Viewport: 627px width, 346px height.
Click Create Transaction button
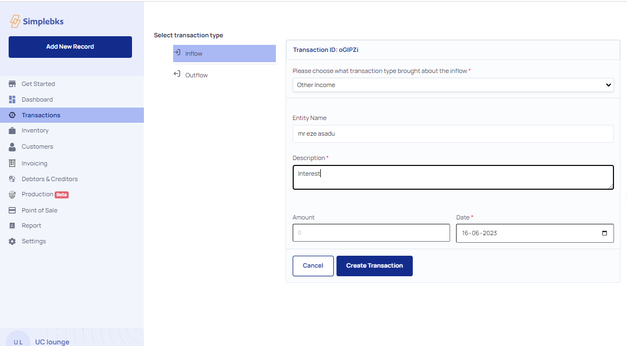375,265
